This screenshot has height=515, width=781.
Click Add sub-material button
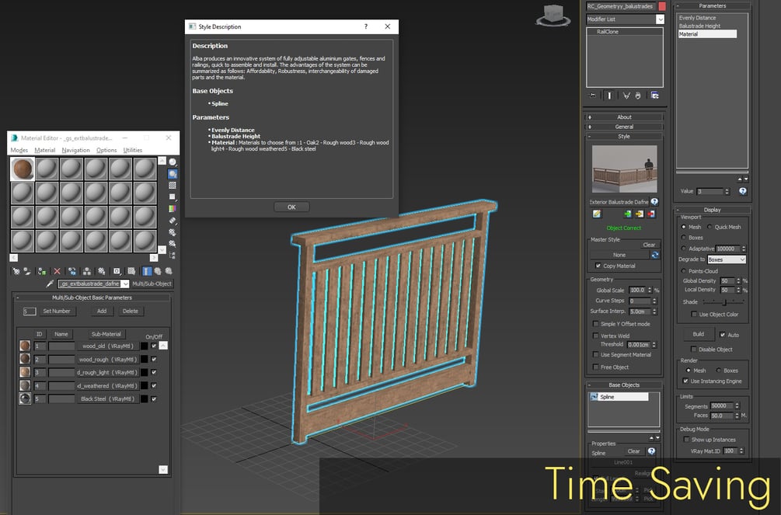[x=102, y=311]
